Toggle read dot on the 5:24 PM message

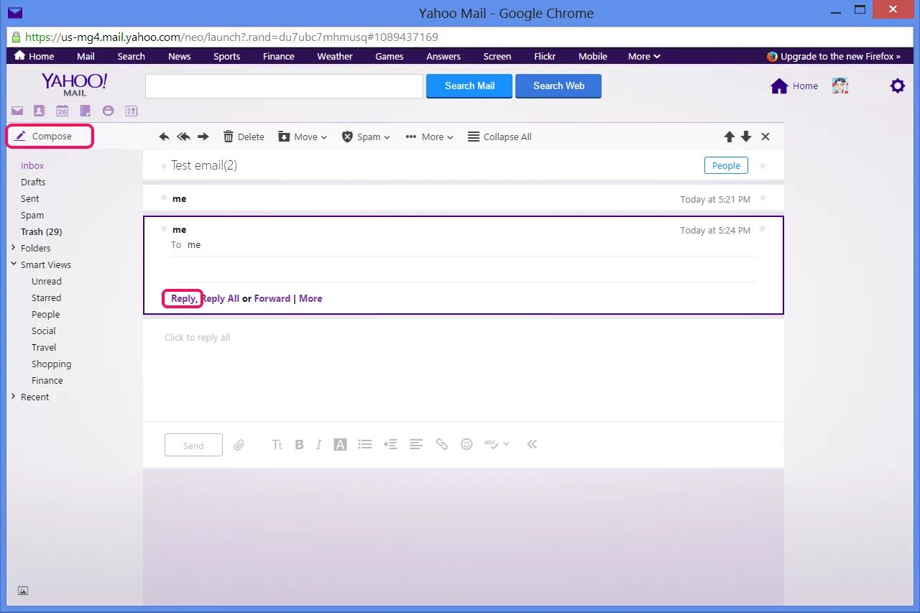[164, 229]
